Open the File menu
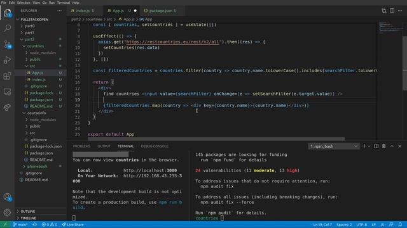 click(4, 3)
